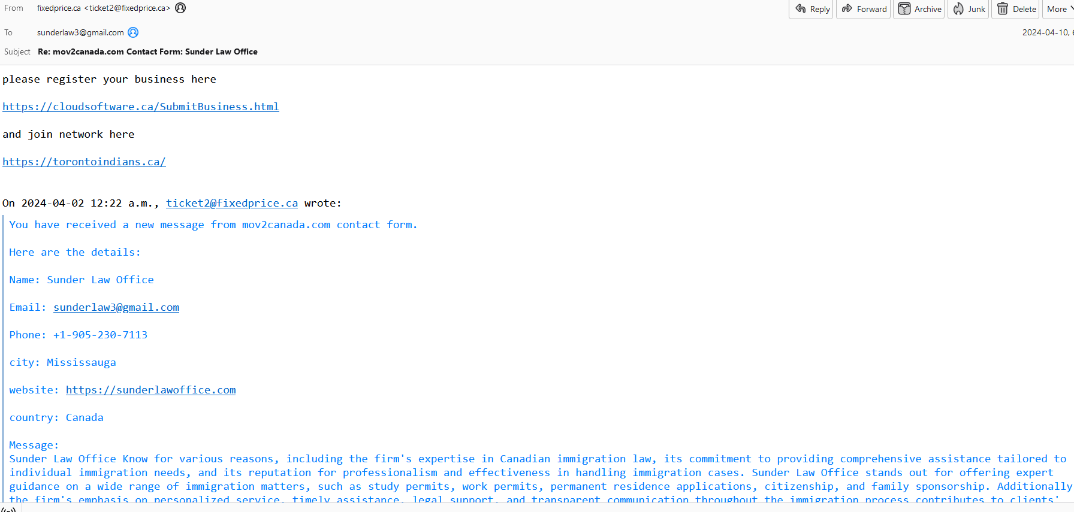The height and width of the screenshot is (512, 1074).
Task: Open the sunderlawoffice.com website link
Action: [150, 390]
